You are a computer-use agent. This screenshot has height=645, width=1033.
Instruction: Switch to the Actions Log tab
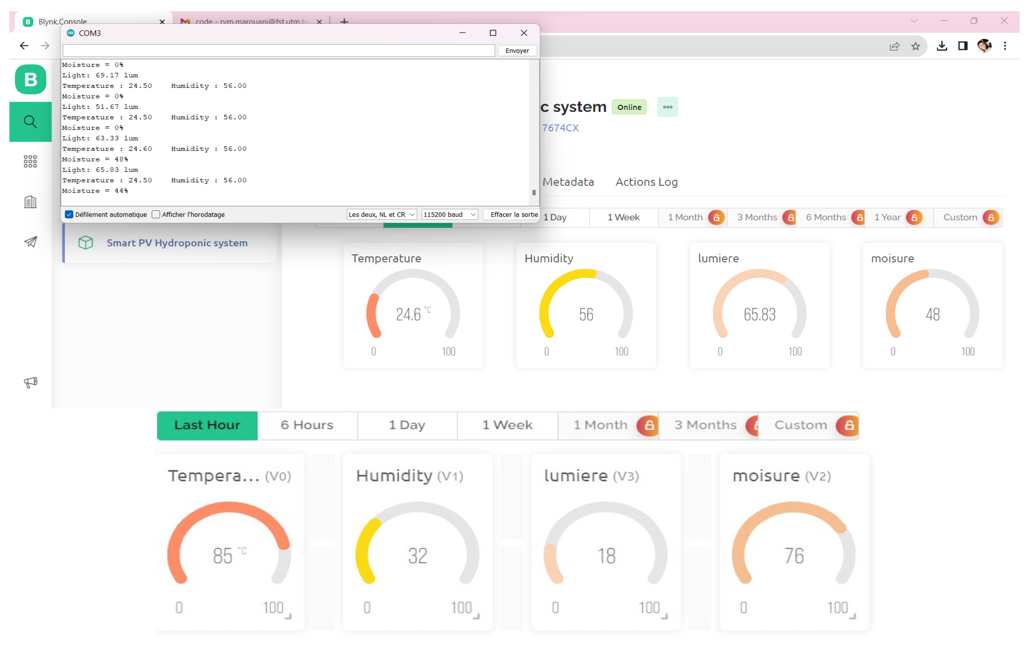(646, 182)
